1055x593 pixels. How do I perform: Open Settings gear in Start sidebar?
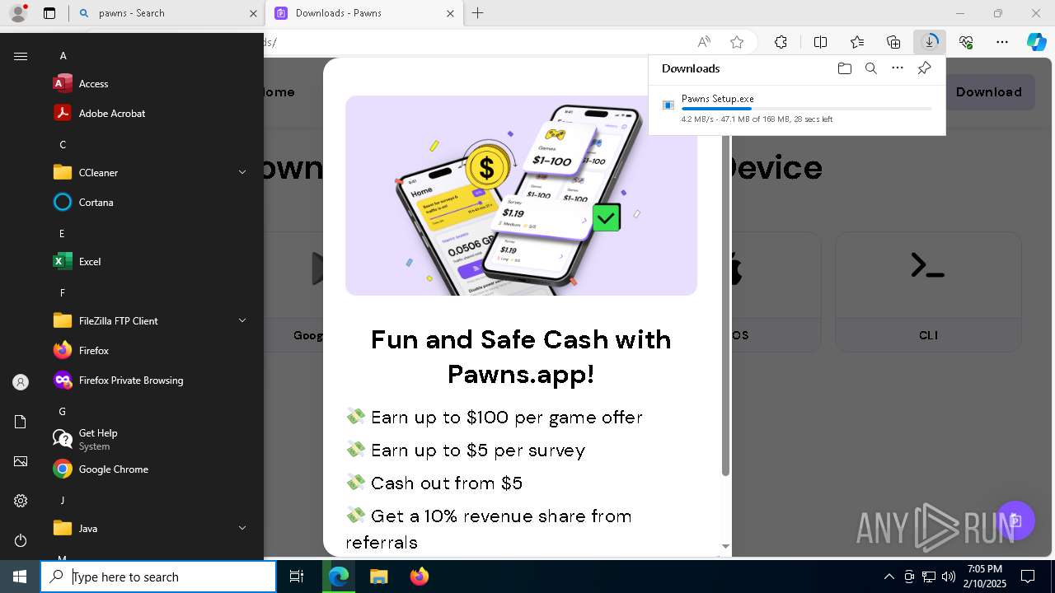(x=21, y=501)
